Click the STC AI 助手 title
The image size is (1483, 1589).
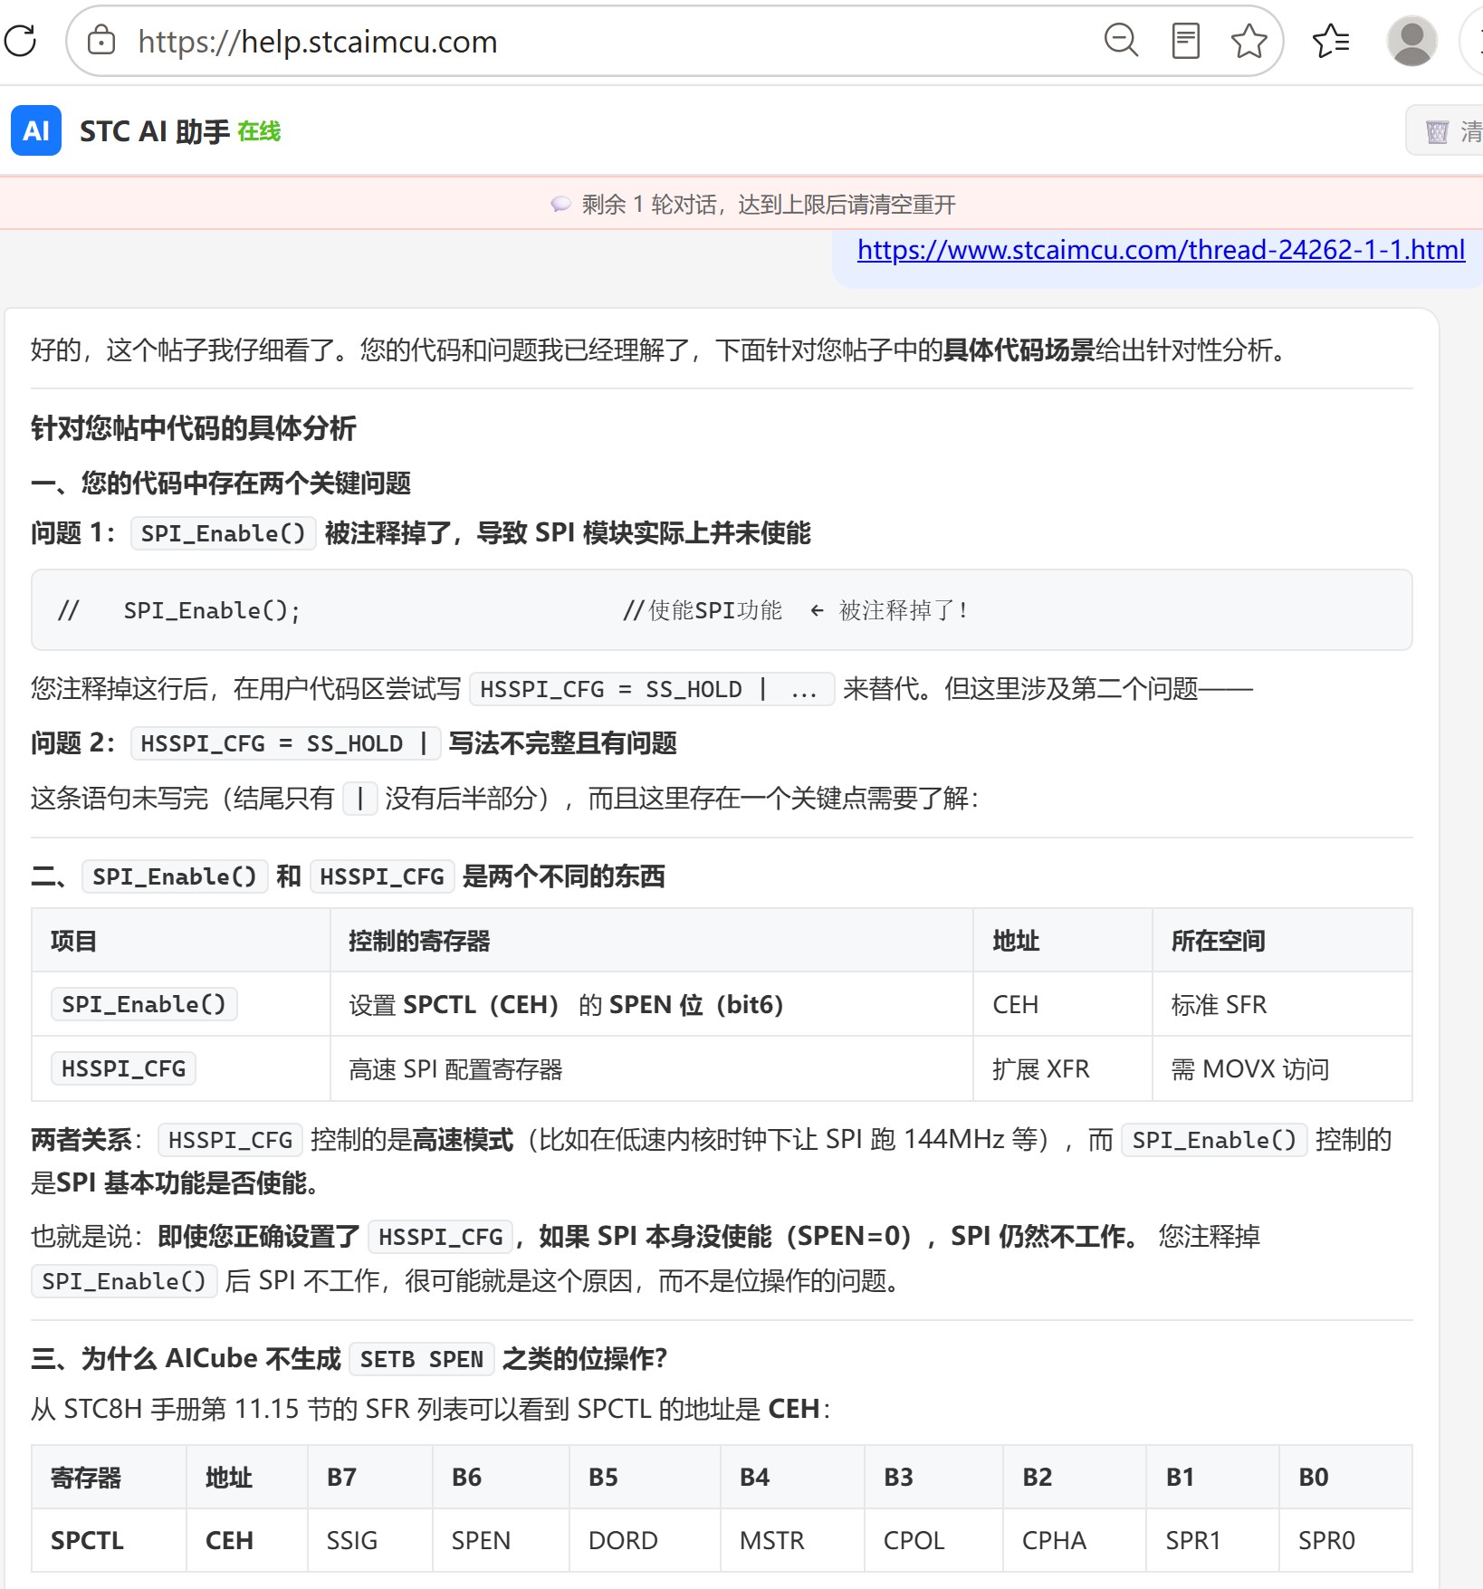tap(154, 131)
